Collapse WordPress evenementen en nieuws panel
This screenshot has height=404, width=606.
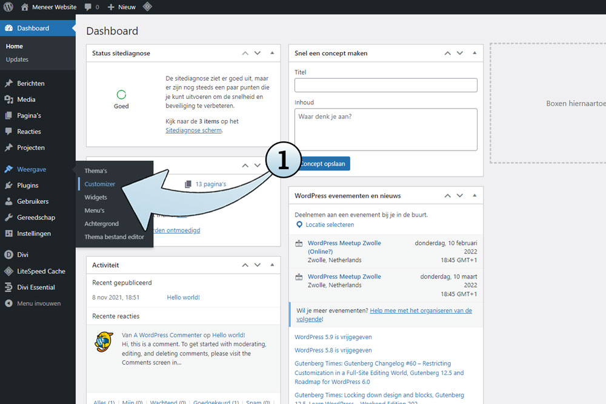click(474, 196)
